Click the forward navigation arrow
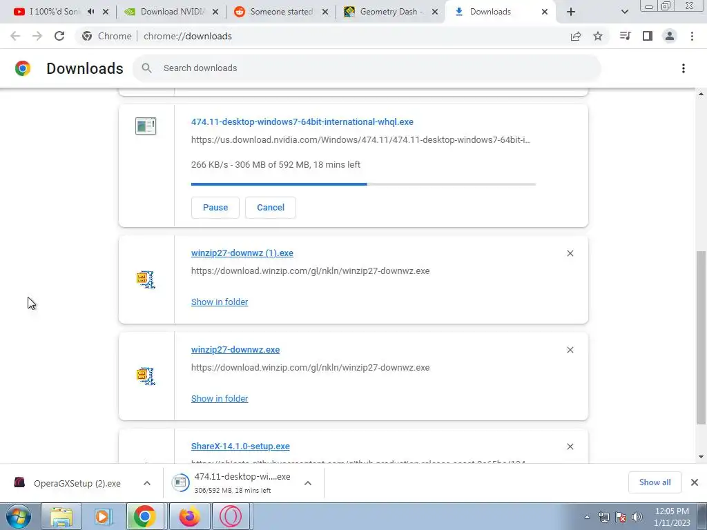This screenshot has width=707, height=530. (x=37, y=36)
